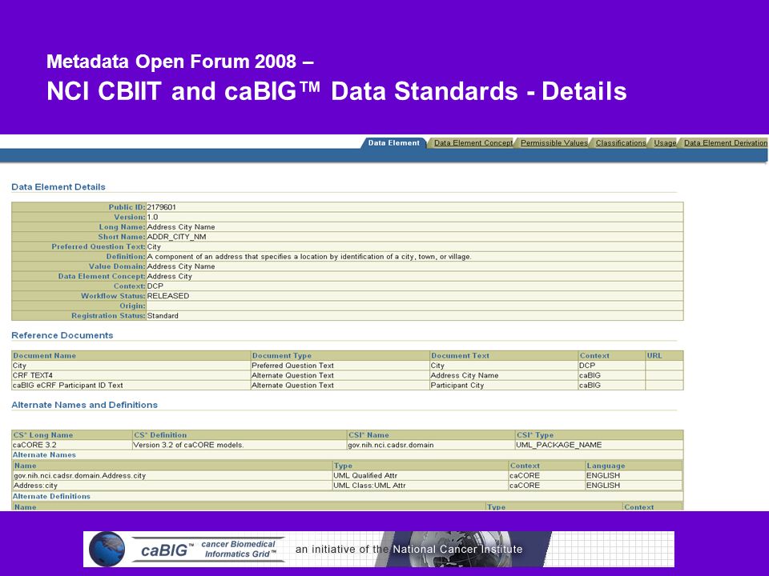769x576 pixels.
Task: Click the Registration Status value Standard
Action: 163,315
